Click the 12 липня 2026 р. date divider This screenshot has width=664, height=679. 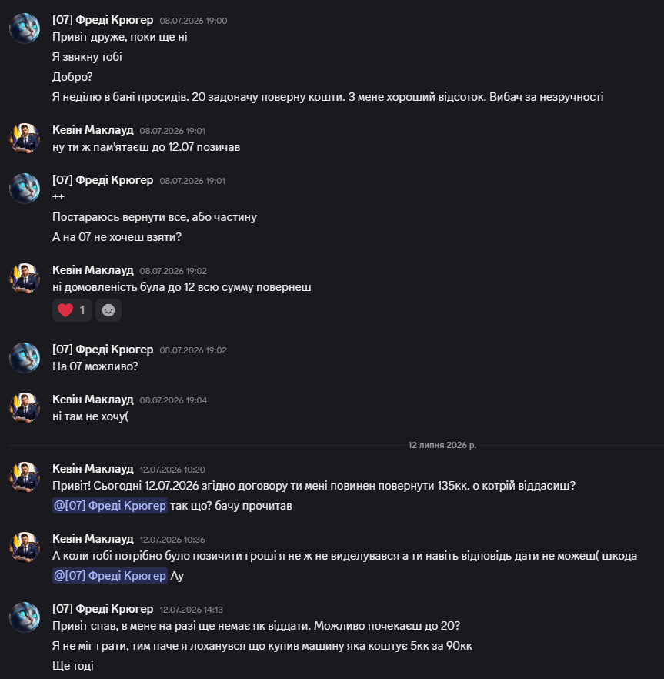click(x=442, y=445)
